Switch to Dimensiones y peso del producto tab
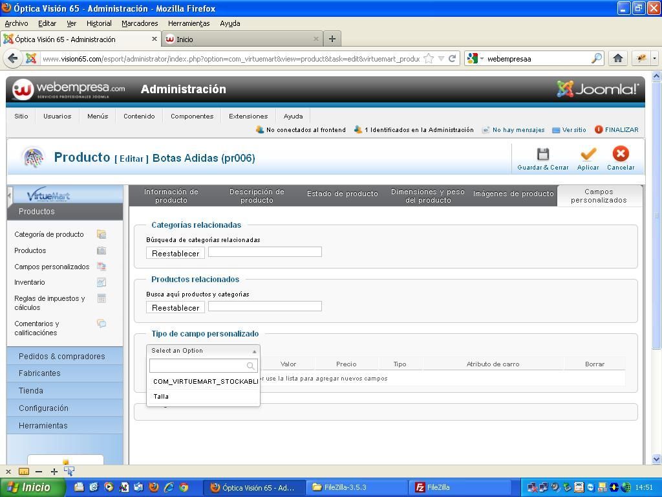Viewport: 662px width, 497px height. click(428, 195)
